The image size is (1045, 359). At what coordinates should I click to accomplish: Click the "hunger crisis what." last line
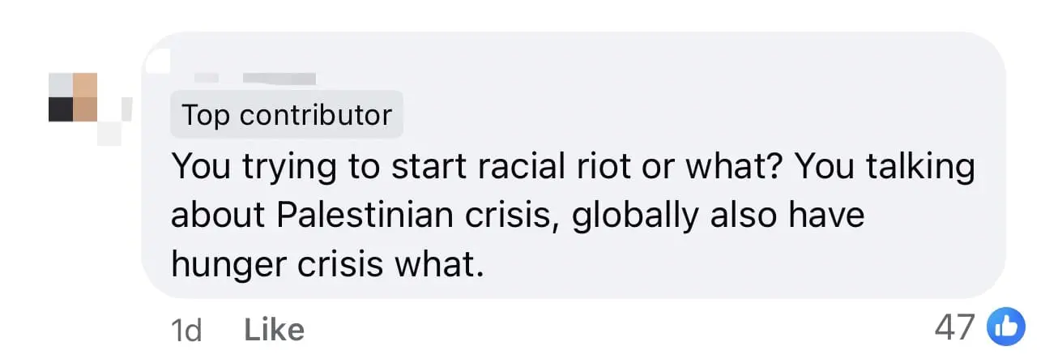point(327,265)
